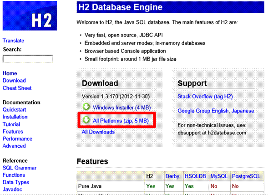This screenshot has height=195, width=268.
Task: Open the Javadoc reference link
Action: click(12, 190)
